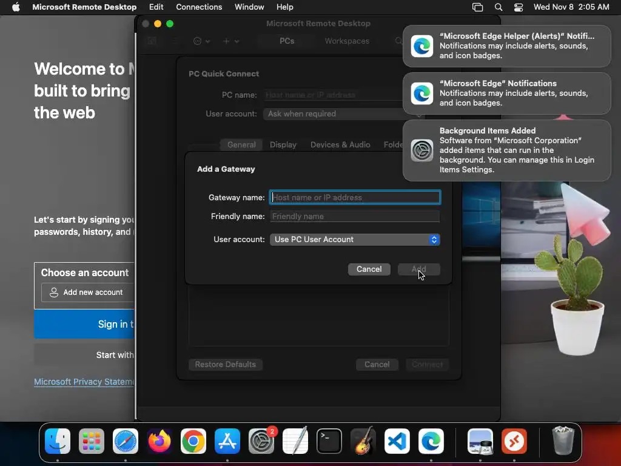The width and height of the screenshot is (621, 466).
Task: Open the Apple menu
Action: coord(16,7)
